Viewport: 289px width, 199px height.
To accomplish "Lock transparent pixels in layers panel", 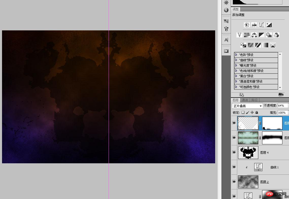I will click(x=243, y=112).
